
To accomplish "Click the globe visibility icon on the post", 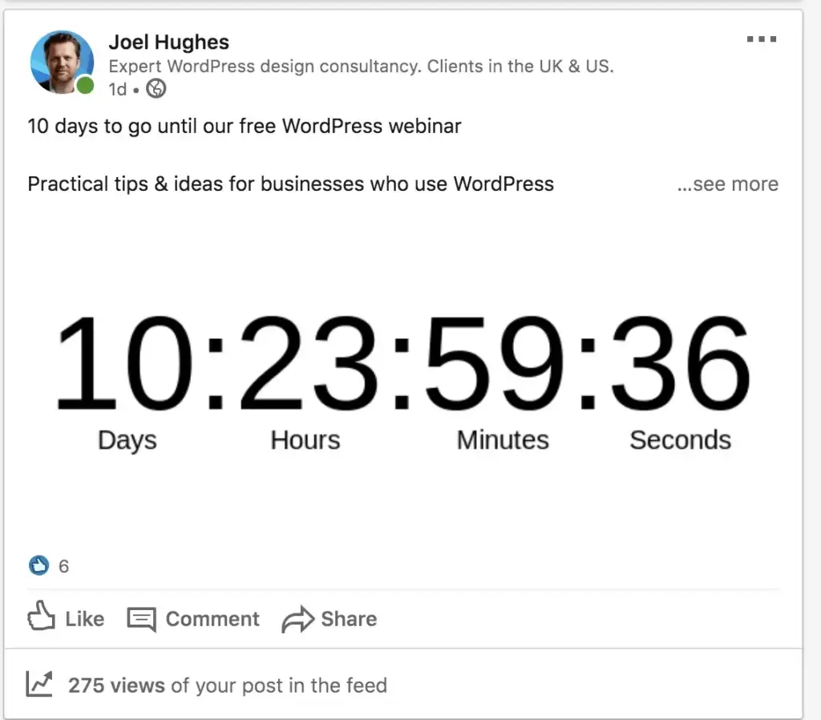I will (x=156, y=89).
